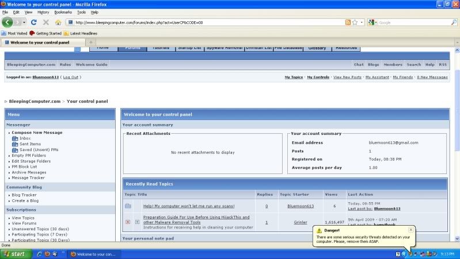Open View New Posts link
The width and height of the screenshot is (460, 259).
[x=347, y=78]
